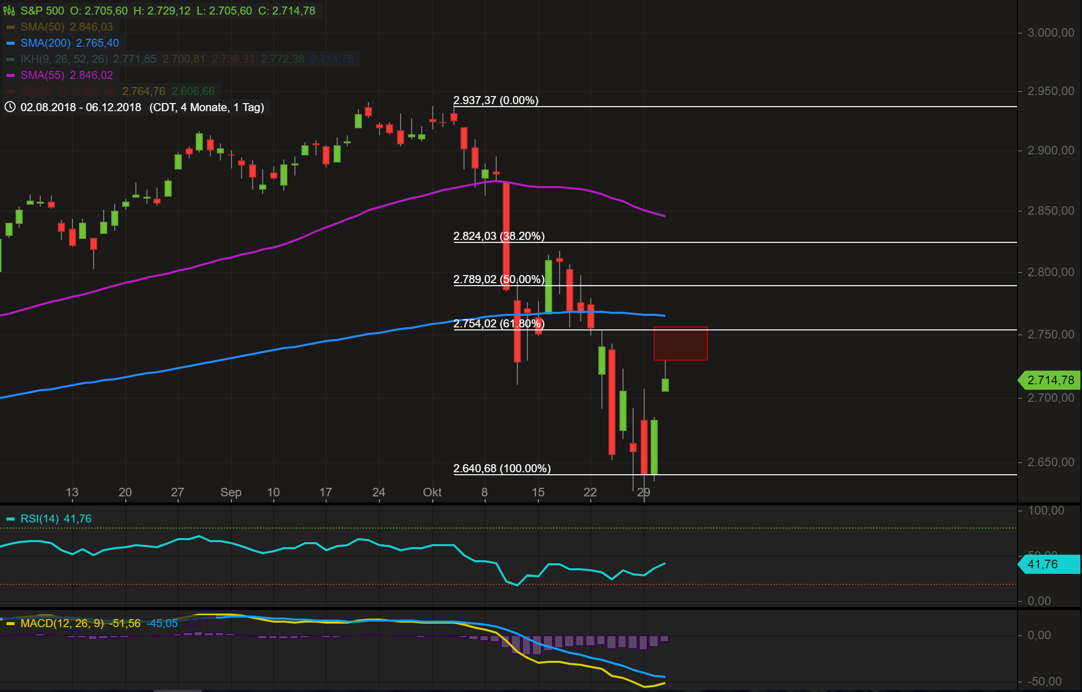Viewport: 1082px width, 692px height.
Task: Select the 61.80% Fibonacci level label
Action: (499, 323)
